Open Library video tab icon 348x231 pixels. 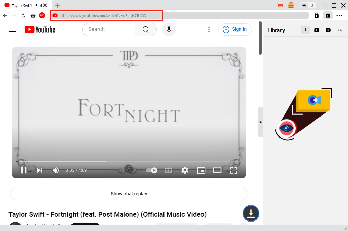point(317,30)
